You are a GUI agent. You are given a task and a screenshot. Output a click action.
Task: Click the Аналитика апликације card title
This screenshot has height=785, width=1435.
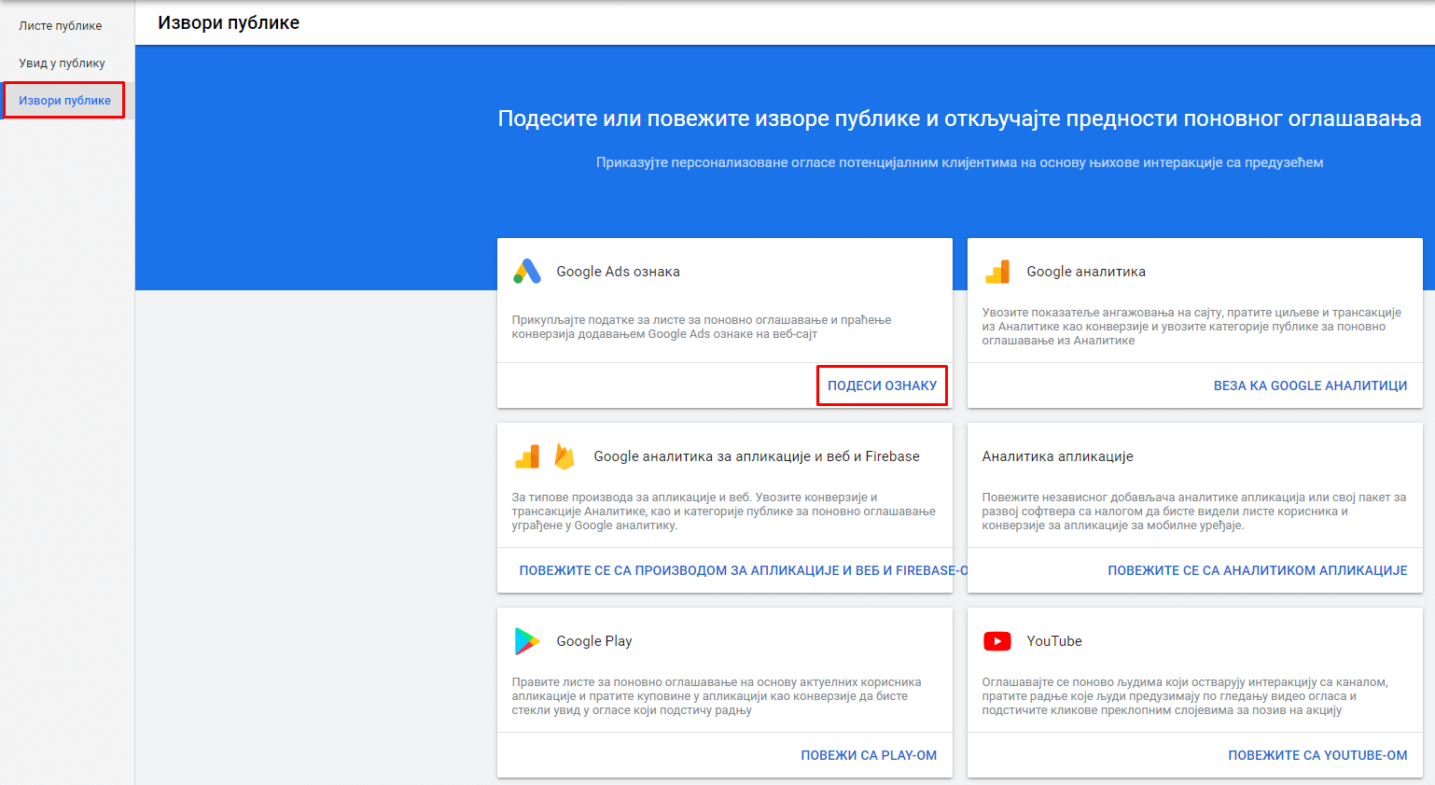coord(1057,456)
